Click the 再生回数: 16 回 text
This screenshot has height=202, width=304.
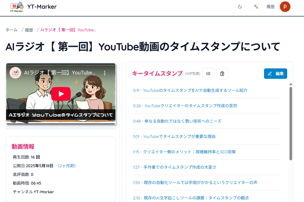26,157
